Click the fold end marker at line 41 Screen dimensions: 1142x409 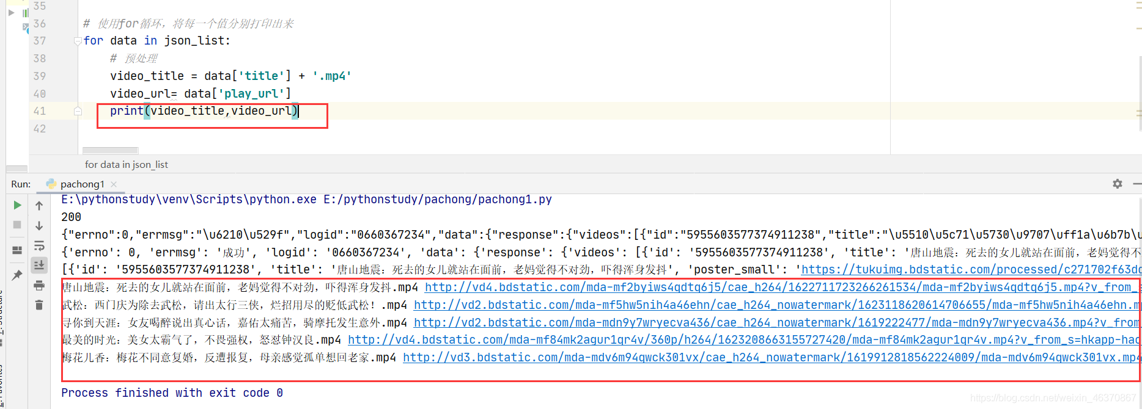78,111
